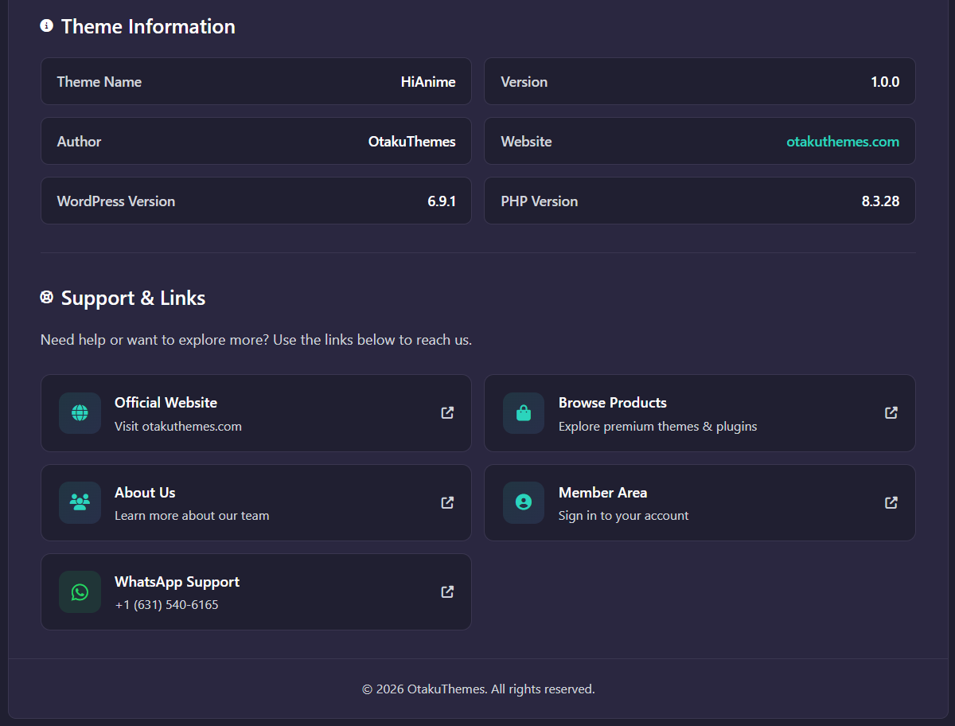Click external-link arrow on WhatsApp Support card
Viewport: 955px width, 726px height.
point(447,591)
